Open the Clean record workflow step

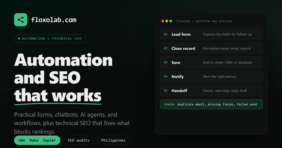tap(211, 48)
